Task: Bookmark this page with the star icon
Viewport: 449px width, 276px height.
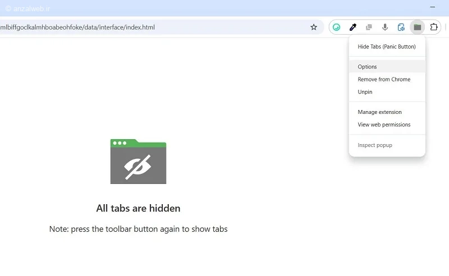Action: point(314,27)
